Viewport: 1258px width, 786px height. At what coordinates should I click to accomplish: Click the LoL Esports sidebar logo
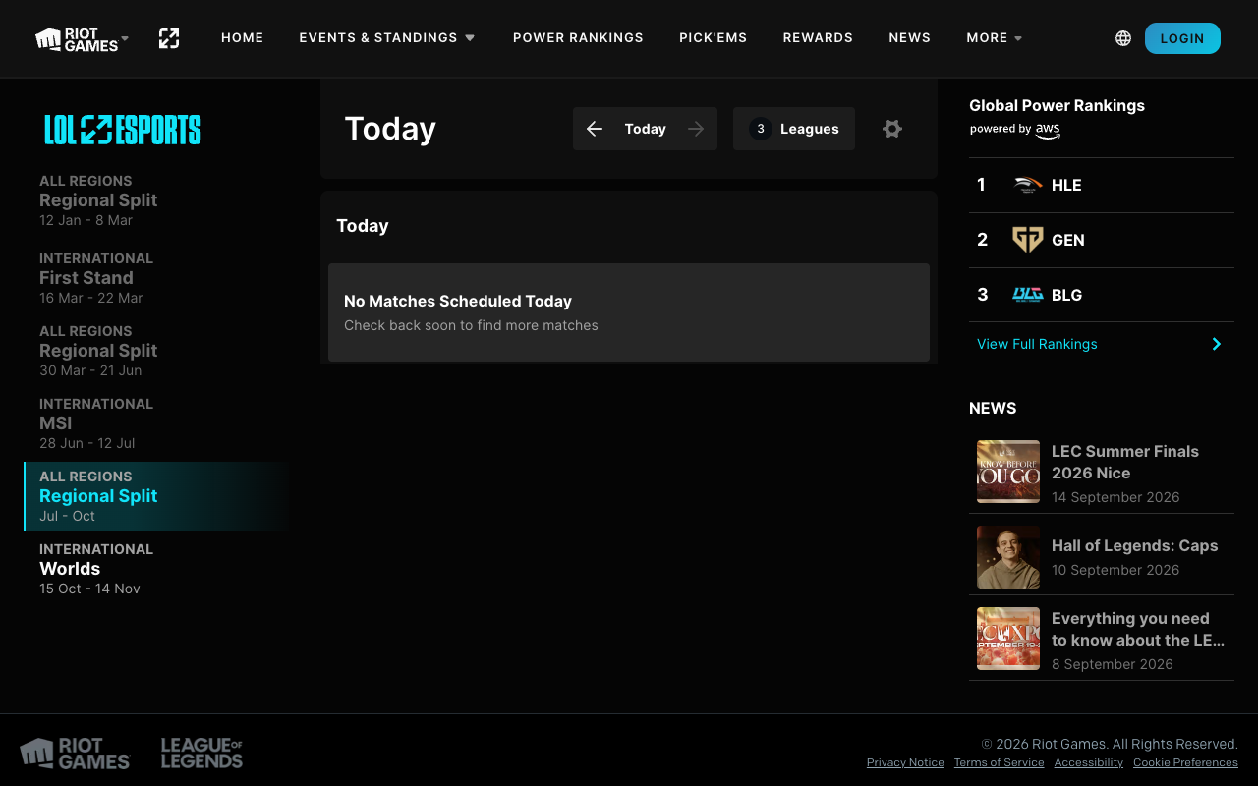(x=123, y=130)
